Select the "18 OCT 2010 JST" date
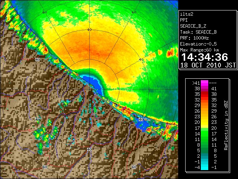 pyautogui.click(x=208, y=65)
